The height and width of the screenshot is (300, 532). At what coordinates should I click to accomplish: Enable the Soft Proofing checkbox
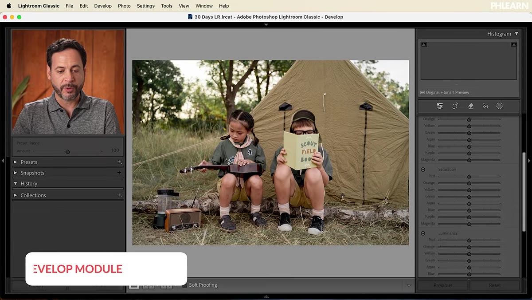(184, 285)
